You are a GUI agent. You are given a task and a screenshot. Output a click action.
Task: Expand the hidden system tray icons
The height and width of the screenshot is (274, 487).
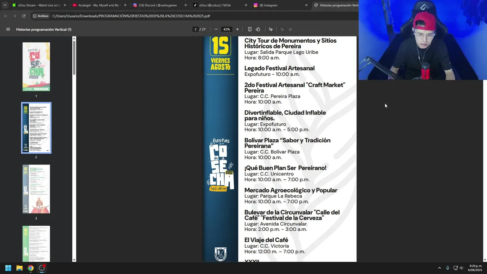point(439,268)
